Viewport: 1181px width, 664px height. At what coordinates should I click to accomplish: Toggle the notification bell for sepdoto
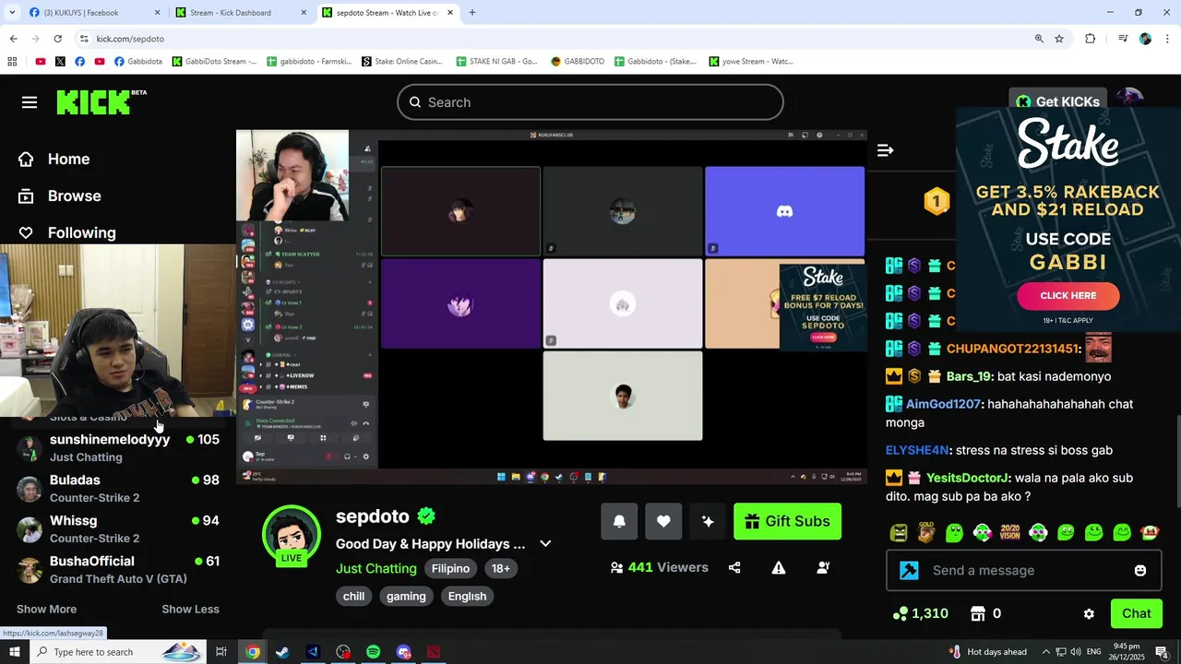(619, 521)
